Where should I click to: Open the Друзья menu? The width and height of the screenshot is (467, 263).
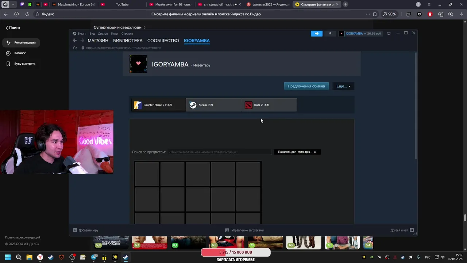(x=103, y=34)
